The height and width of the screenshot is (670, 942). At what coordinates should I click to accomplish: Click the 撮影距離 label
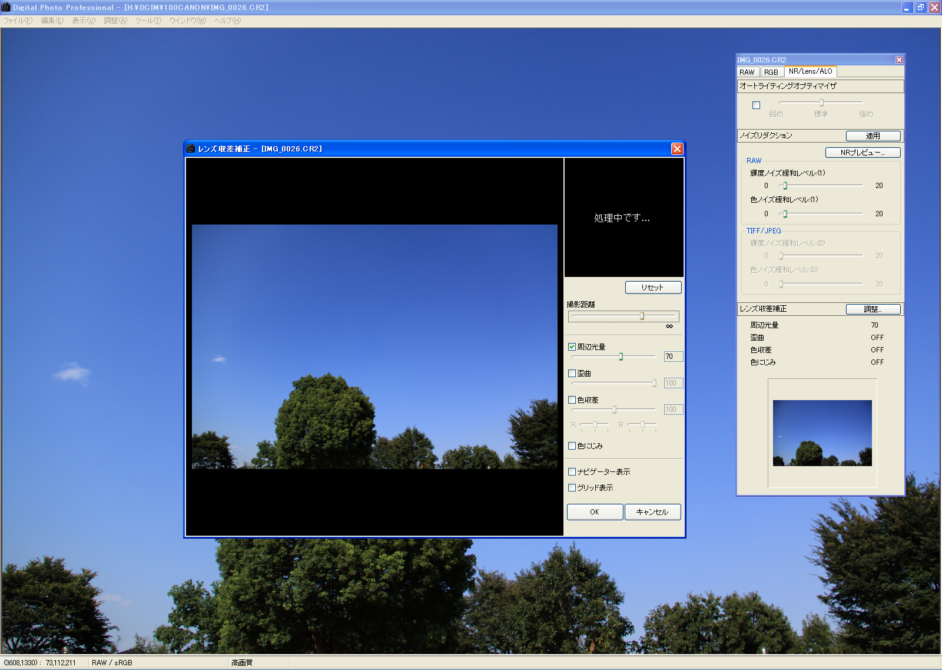(581, 305)
